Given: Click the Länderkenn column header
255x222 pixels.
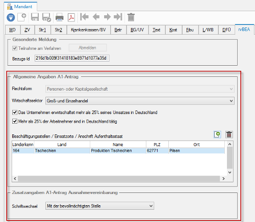Looking at the screenshot, I should pos(23,145).
